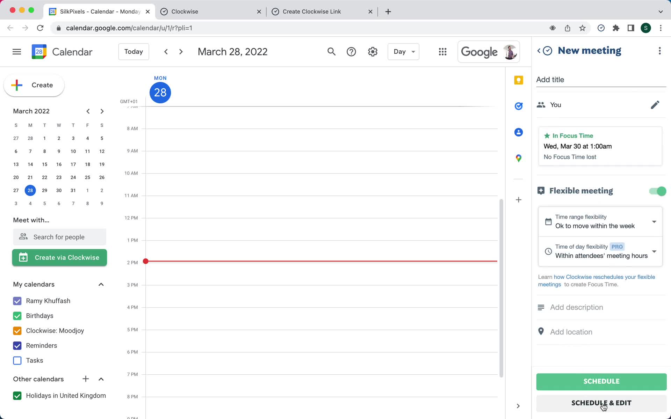This screenshot has height=419, width=671.
Task: Click the attendee pencil edit icon
Action: [x=656, y=105]
